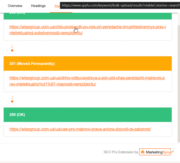Open the chto-proisxodit-po-nds wisegroup link

pos(88,30)
